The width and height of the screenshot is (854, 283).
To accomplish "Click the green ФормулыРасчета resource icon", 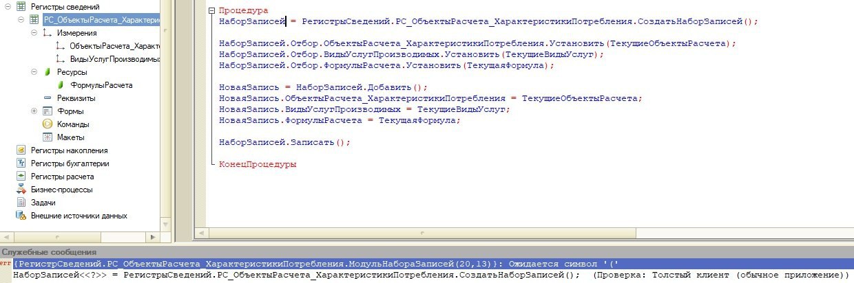I will 61,85.
